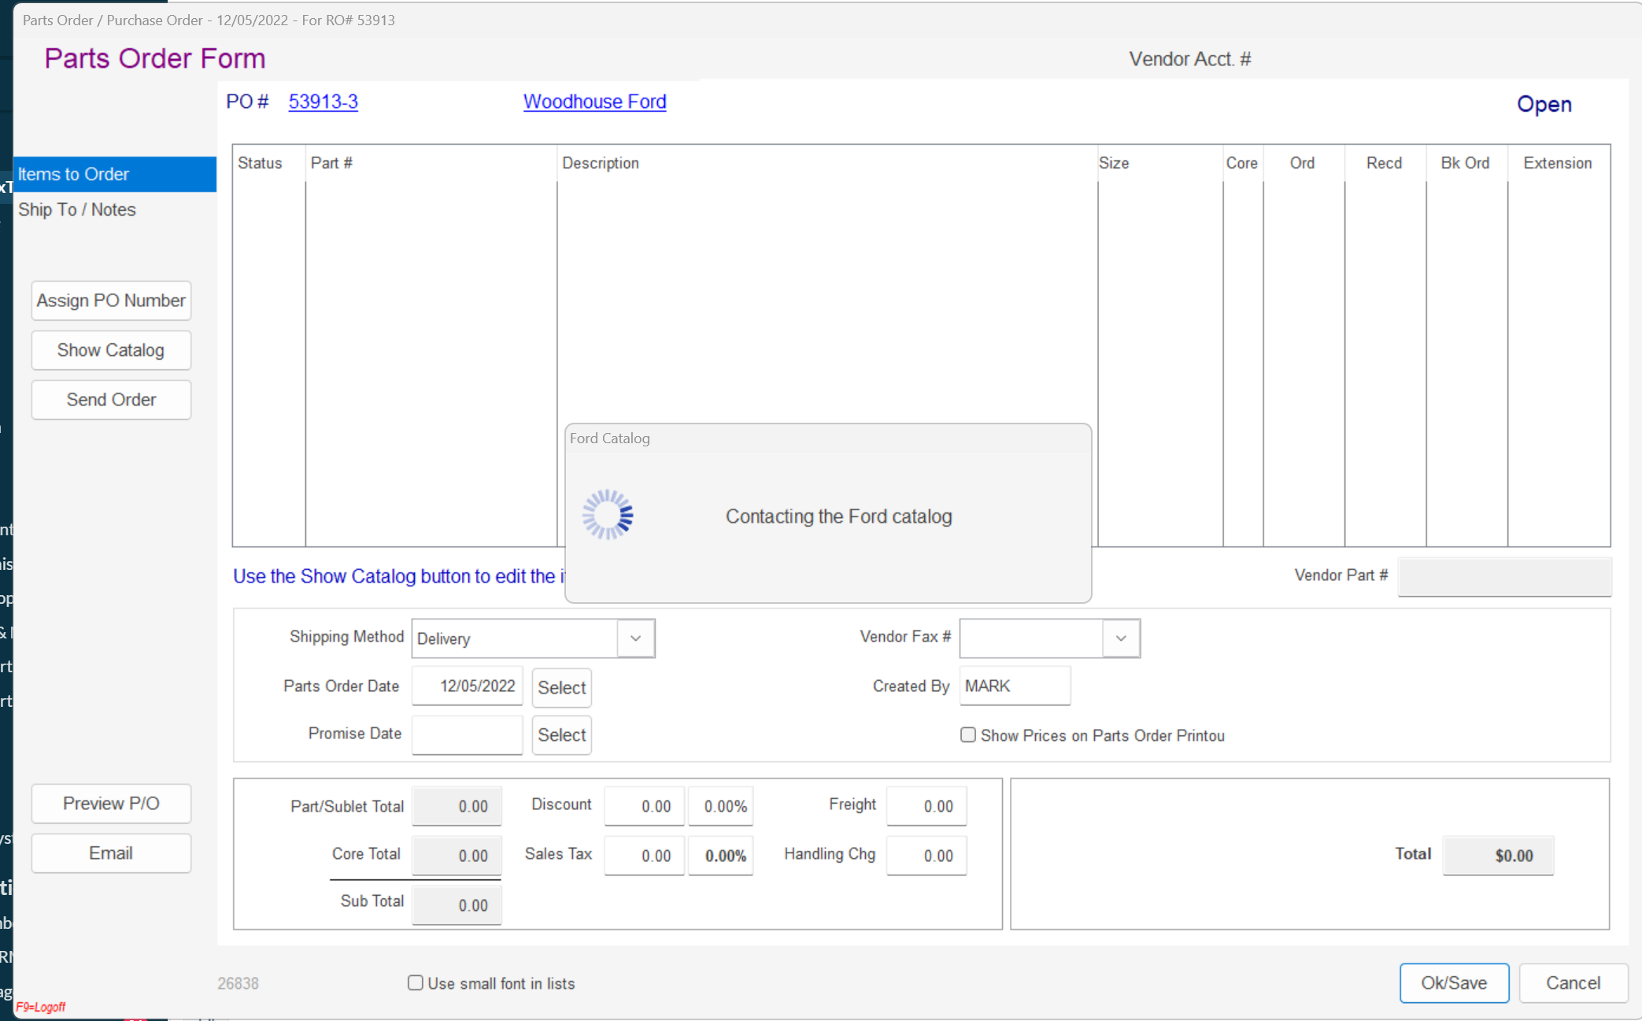1642x1021 pixels.
Task: Click the Sub Total field
Action: point(457,905)
